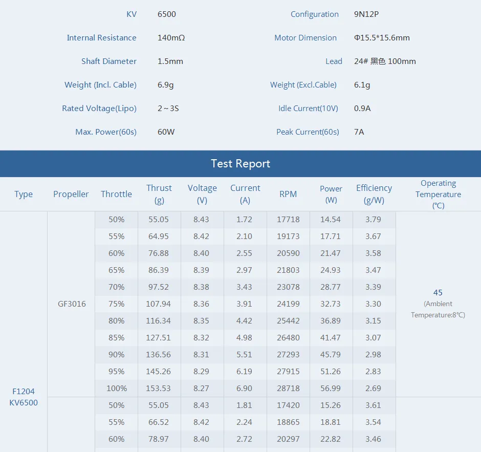Click the Peak Current(60s) value 7A
This screenshot has width=481, height=452.
[359, 132]
